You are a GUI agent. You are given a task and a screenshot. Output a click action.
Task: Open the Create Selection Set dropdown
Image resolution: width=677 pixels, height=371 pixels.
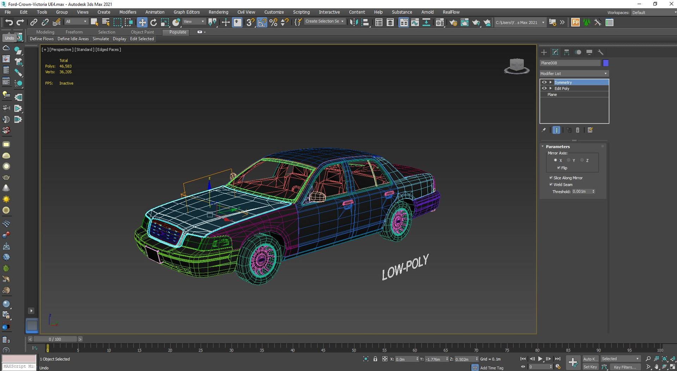tap(324, 22)
